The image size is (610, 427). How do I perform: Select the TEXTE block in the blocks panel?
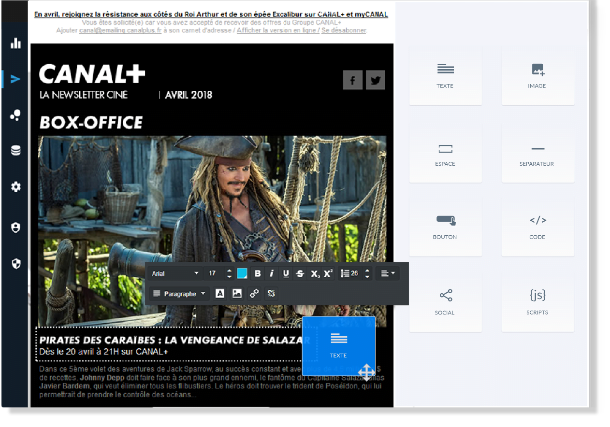445,77
